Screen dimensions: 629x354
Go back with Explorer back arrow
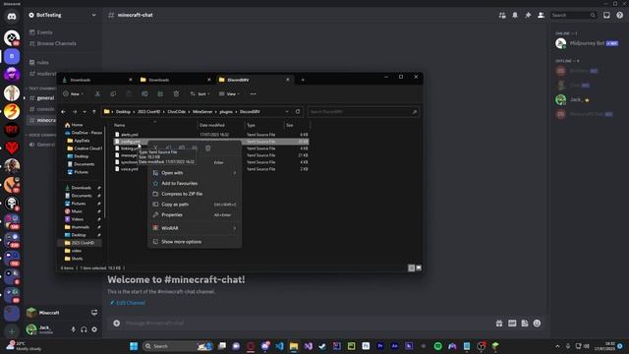click(63, 111)
